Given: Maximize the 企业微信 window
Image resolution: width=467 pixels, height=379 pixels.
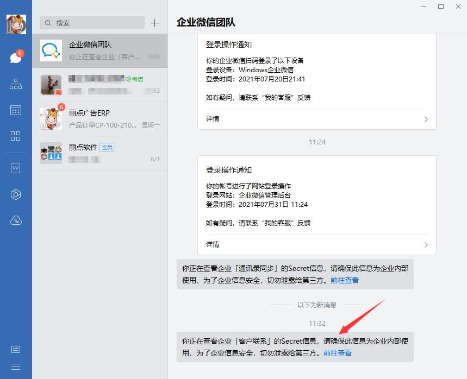Looking at the screenshot, I should tap(441, 7).
